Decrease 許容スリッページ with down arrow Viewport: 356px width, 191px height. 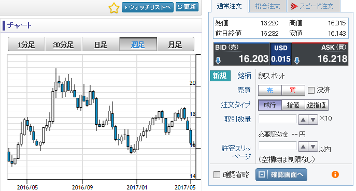[313, 147]
